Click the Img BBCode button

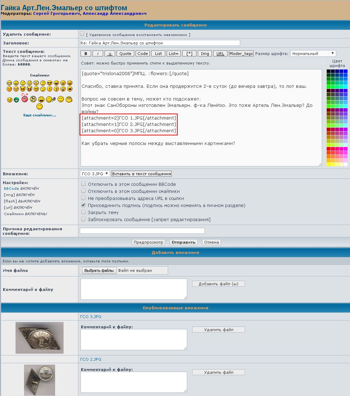tap(204, 54)
